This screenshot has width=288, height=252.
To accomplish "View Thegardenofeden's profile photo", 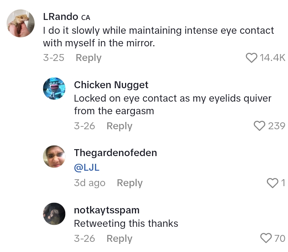I will click(x=54, y=156).
